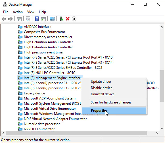Click the NVVHCI Enumerator device icon

20,129
